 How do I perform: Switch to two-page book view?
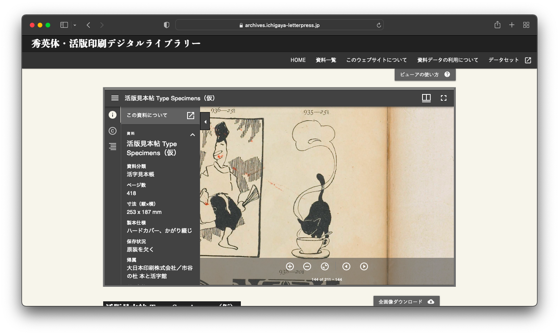pos(426,98)
